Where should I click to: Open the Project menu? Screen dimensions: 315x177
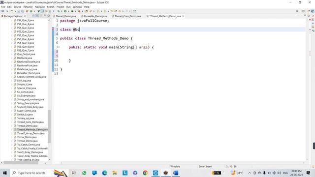point(60,7)
